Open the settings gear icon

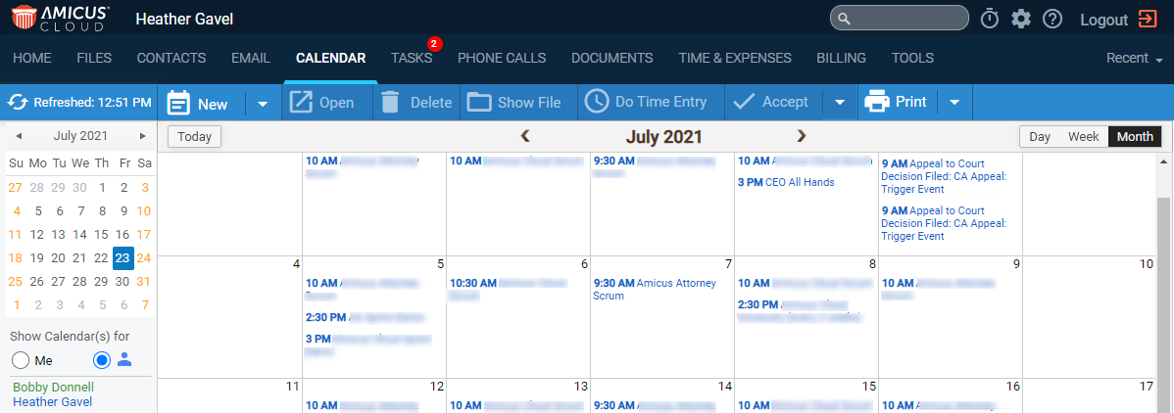[x=1021, y=19]
